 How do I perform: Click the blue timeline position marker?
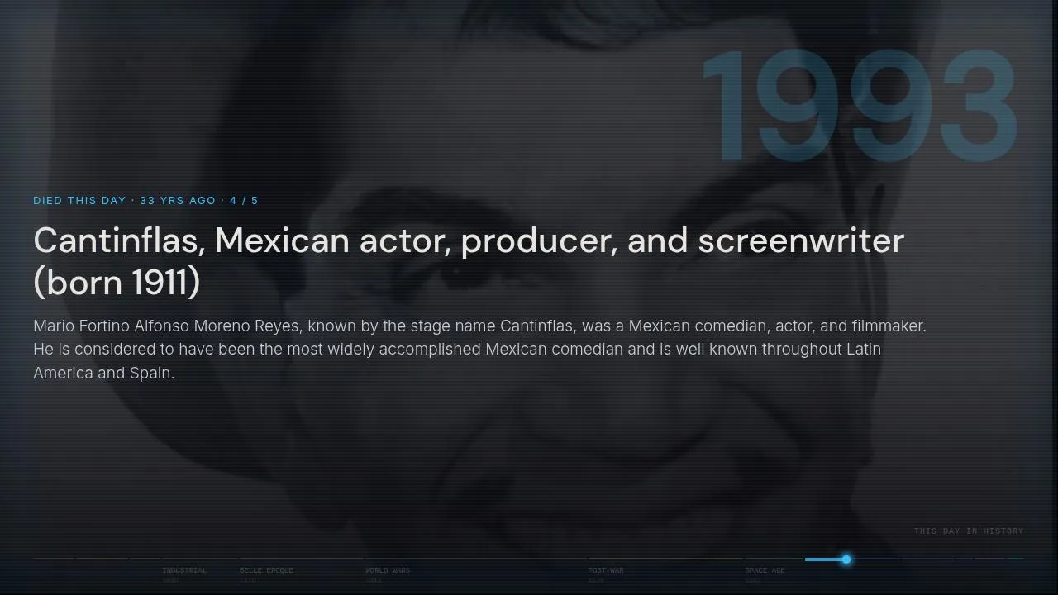point(846,559)
